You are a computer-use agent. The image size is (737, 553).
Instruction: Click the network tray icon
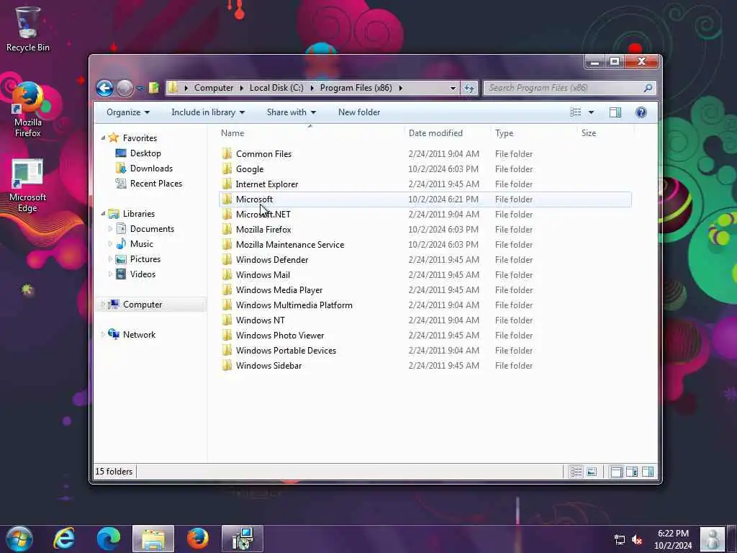tap(620, 540)
